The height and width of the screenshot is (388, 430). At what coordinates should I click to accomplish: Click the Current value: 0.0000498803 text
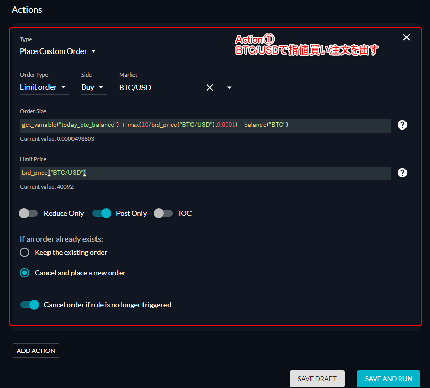point(57,139)
